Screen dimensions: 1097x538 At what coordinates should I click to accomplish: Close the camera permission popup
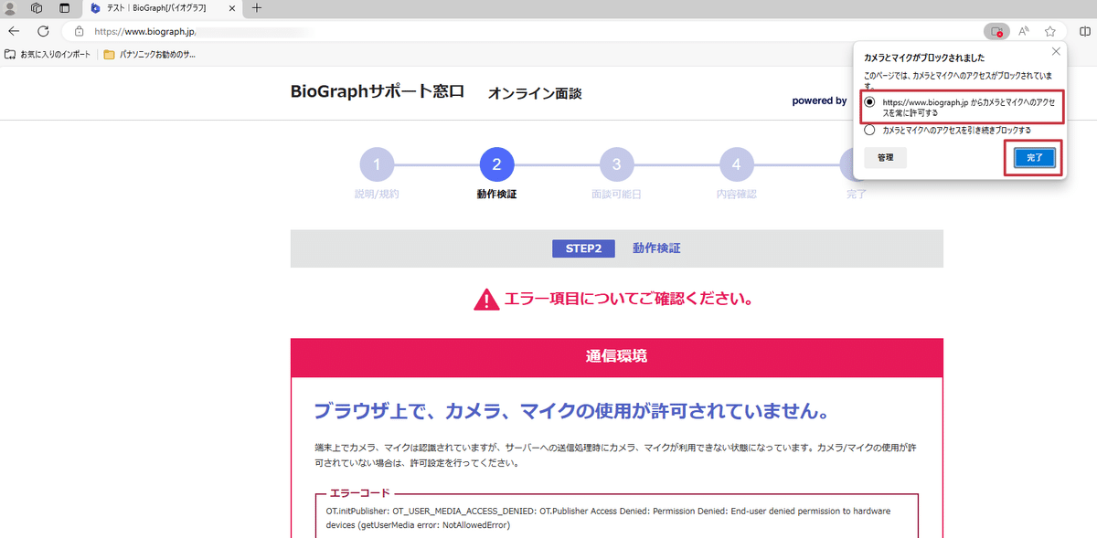(1056, 51)
